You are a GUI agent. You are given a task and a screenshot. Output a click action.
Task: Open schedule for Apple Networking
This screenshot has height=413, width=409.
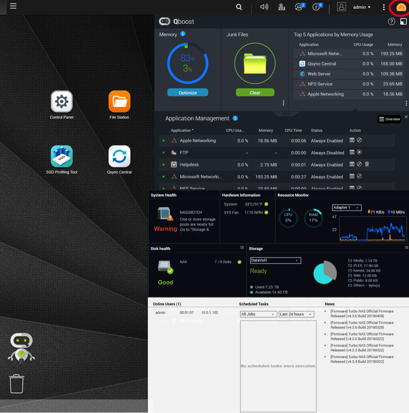coord(352,140)
